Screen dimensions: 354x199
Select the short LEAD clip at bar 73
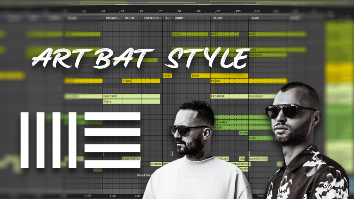(167, 76)
